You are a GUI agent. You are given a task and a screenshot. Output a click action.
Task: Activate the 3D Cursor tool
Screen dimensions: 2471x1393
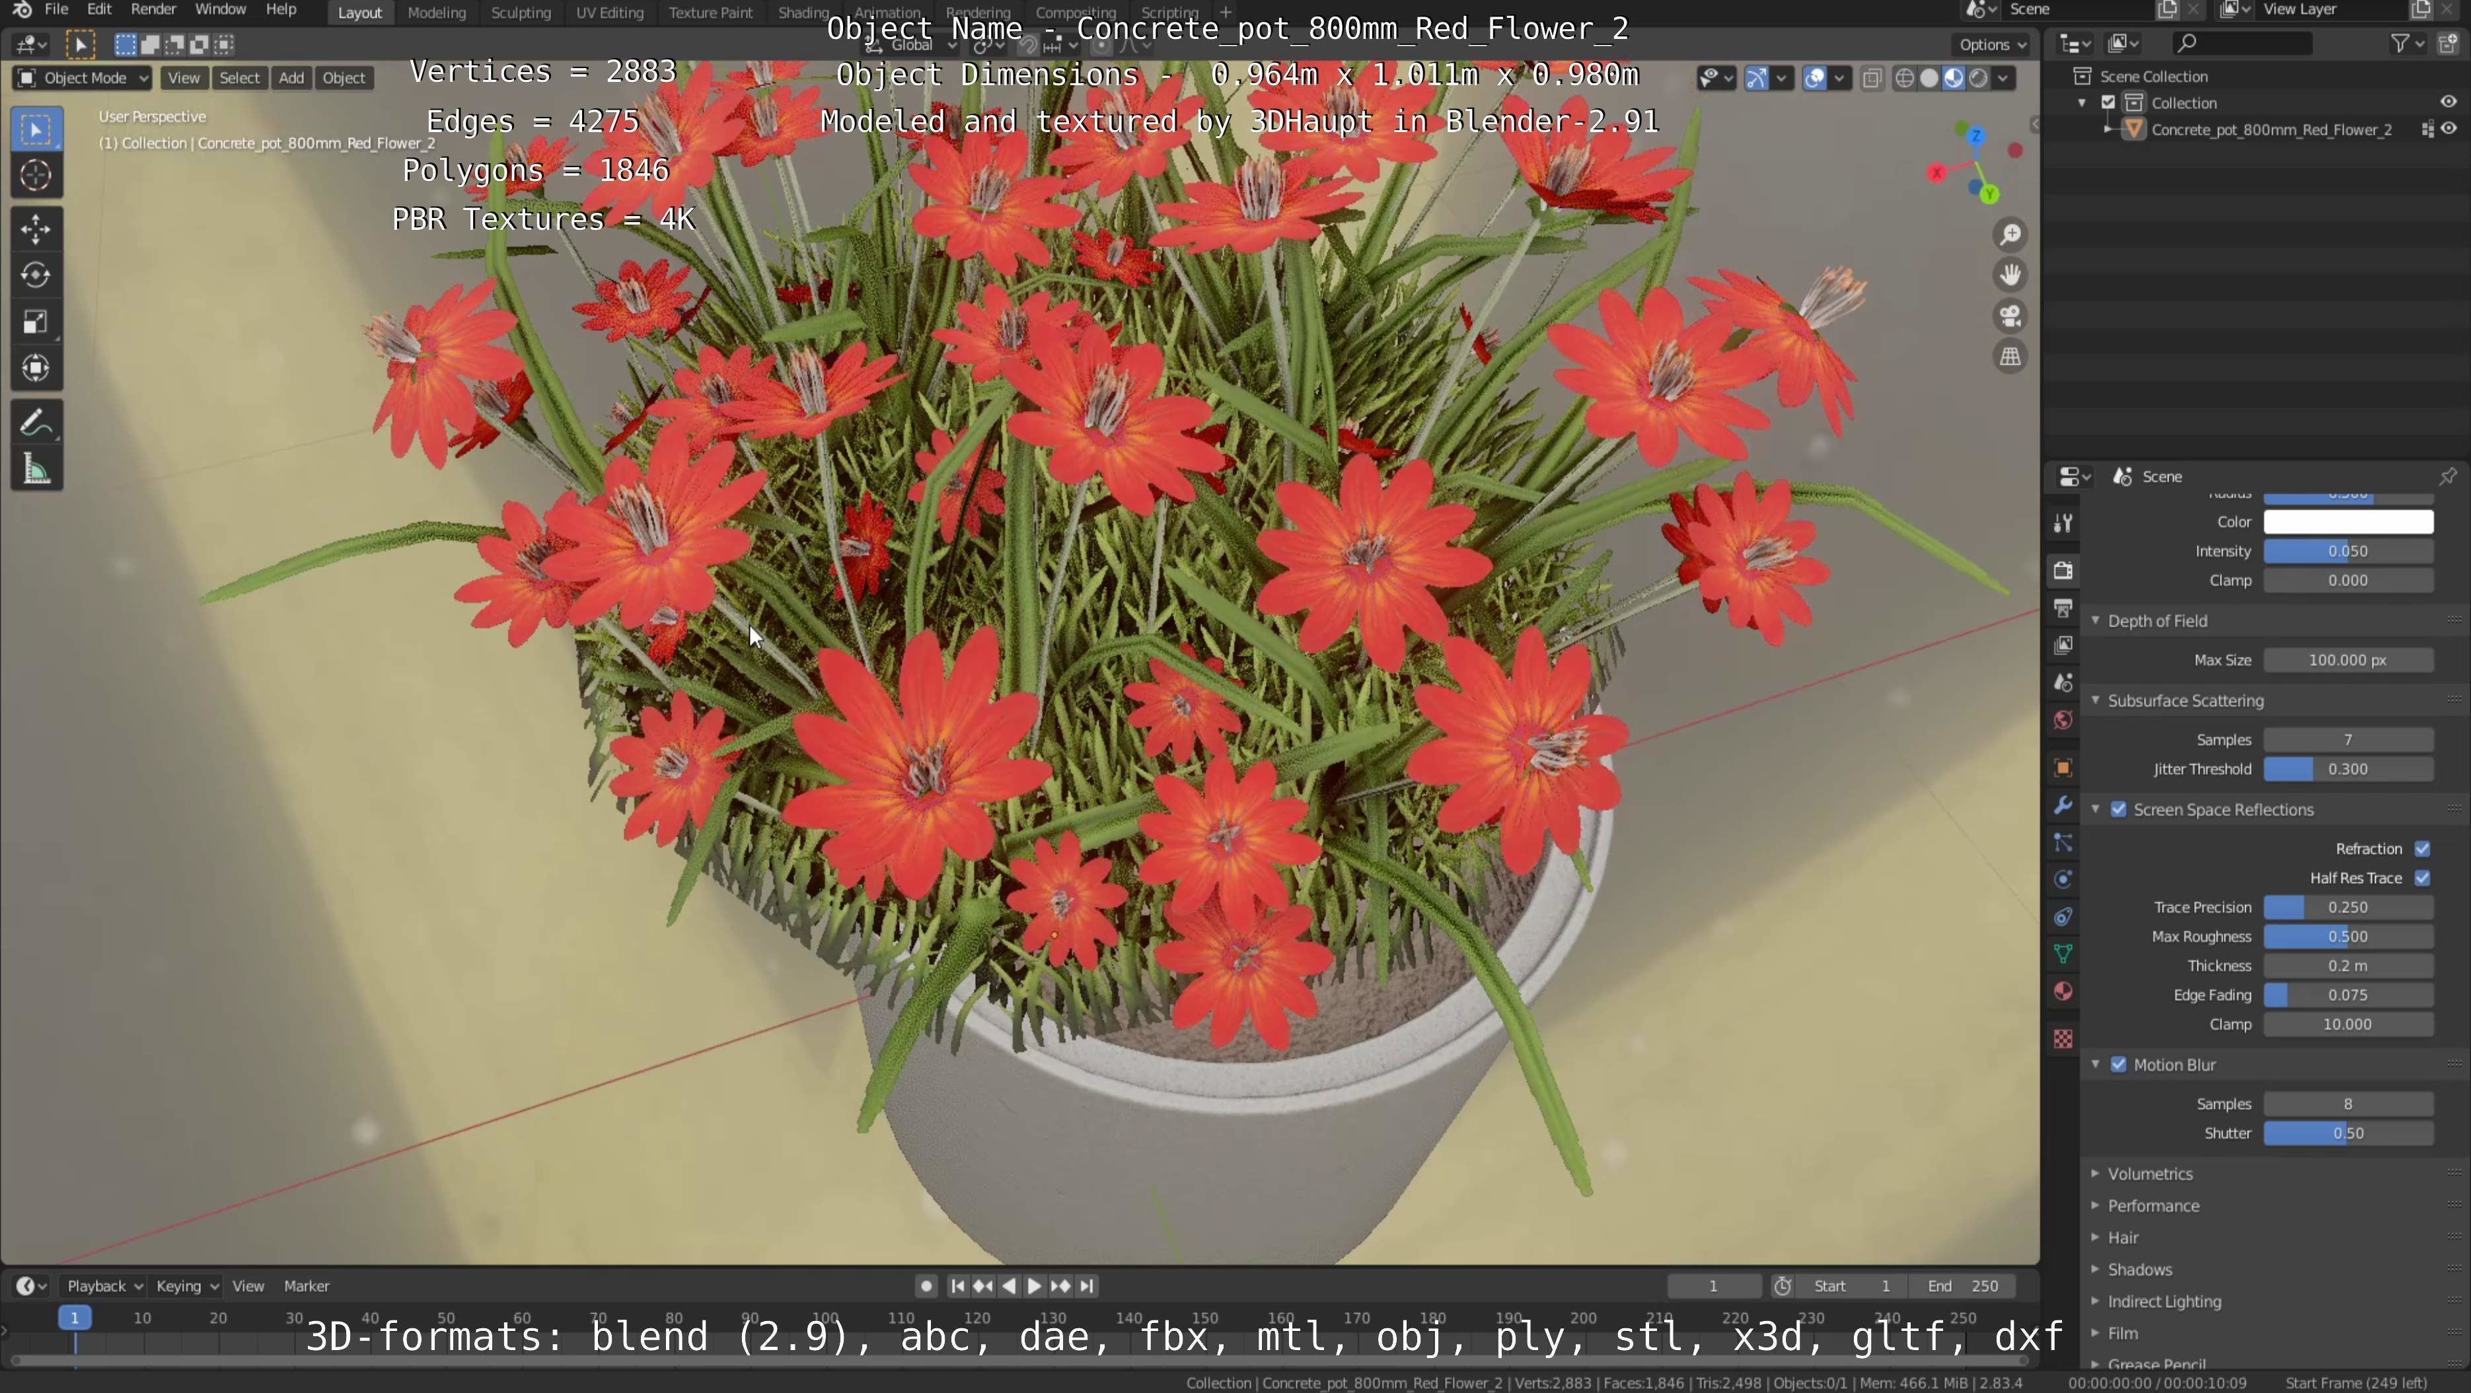[x=36, y=176]
